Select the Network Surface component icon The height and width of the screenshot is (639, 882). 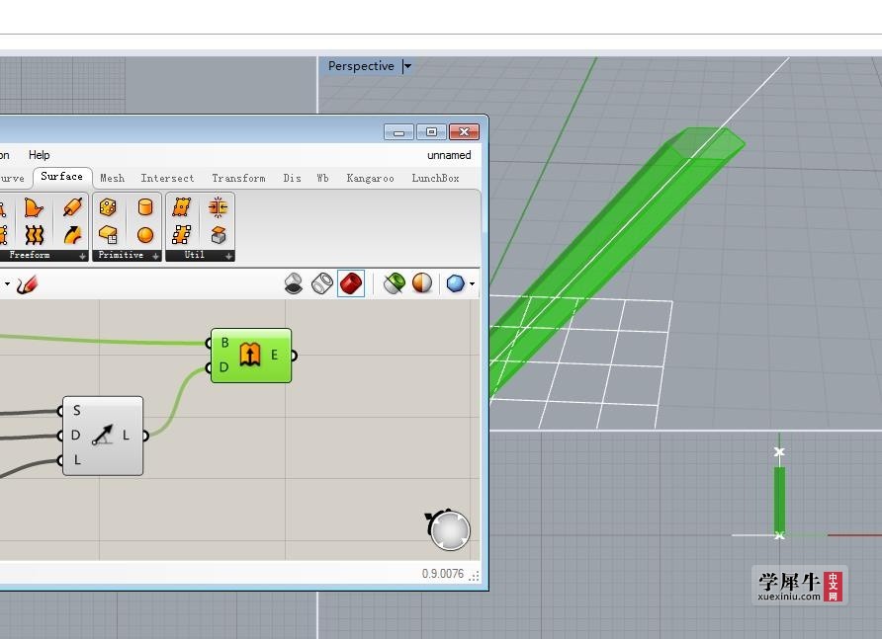34,235
